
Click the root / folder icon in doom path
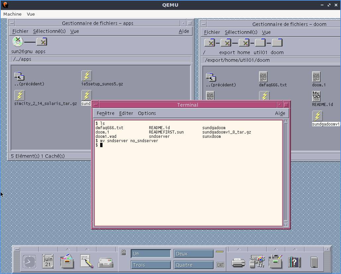[210, 43]
